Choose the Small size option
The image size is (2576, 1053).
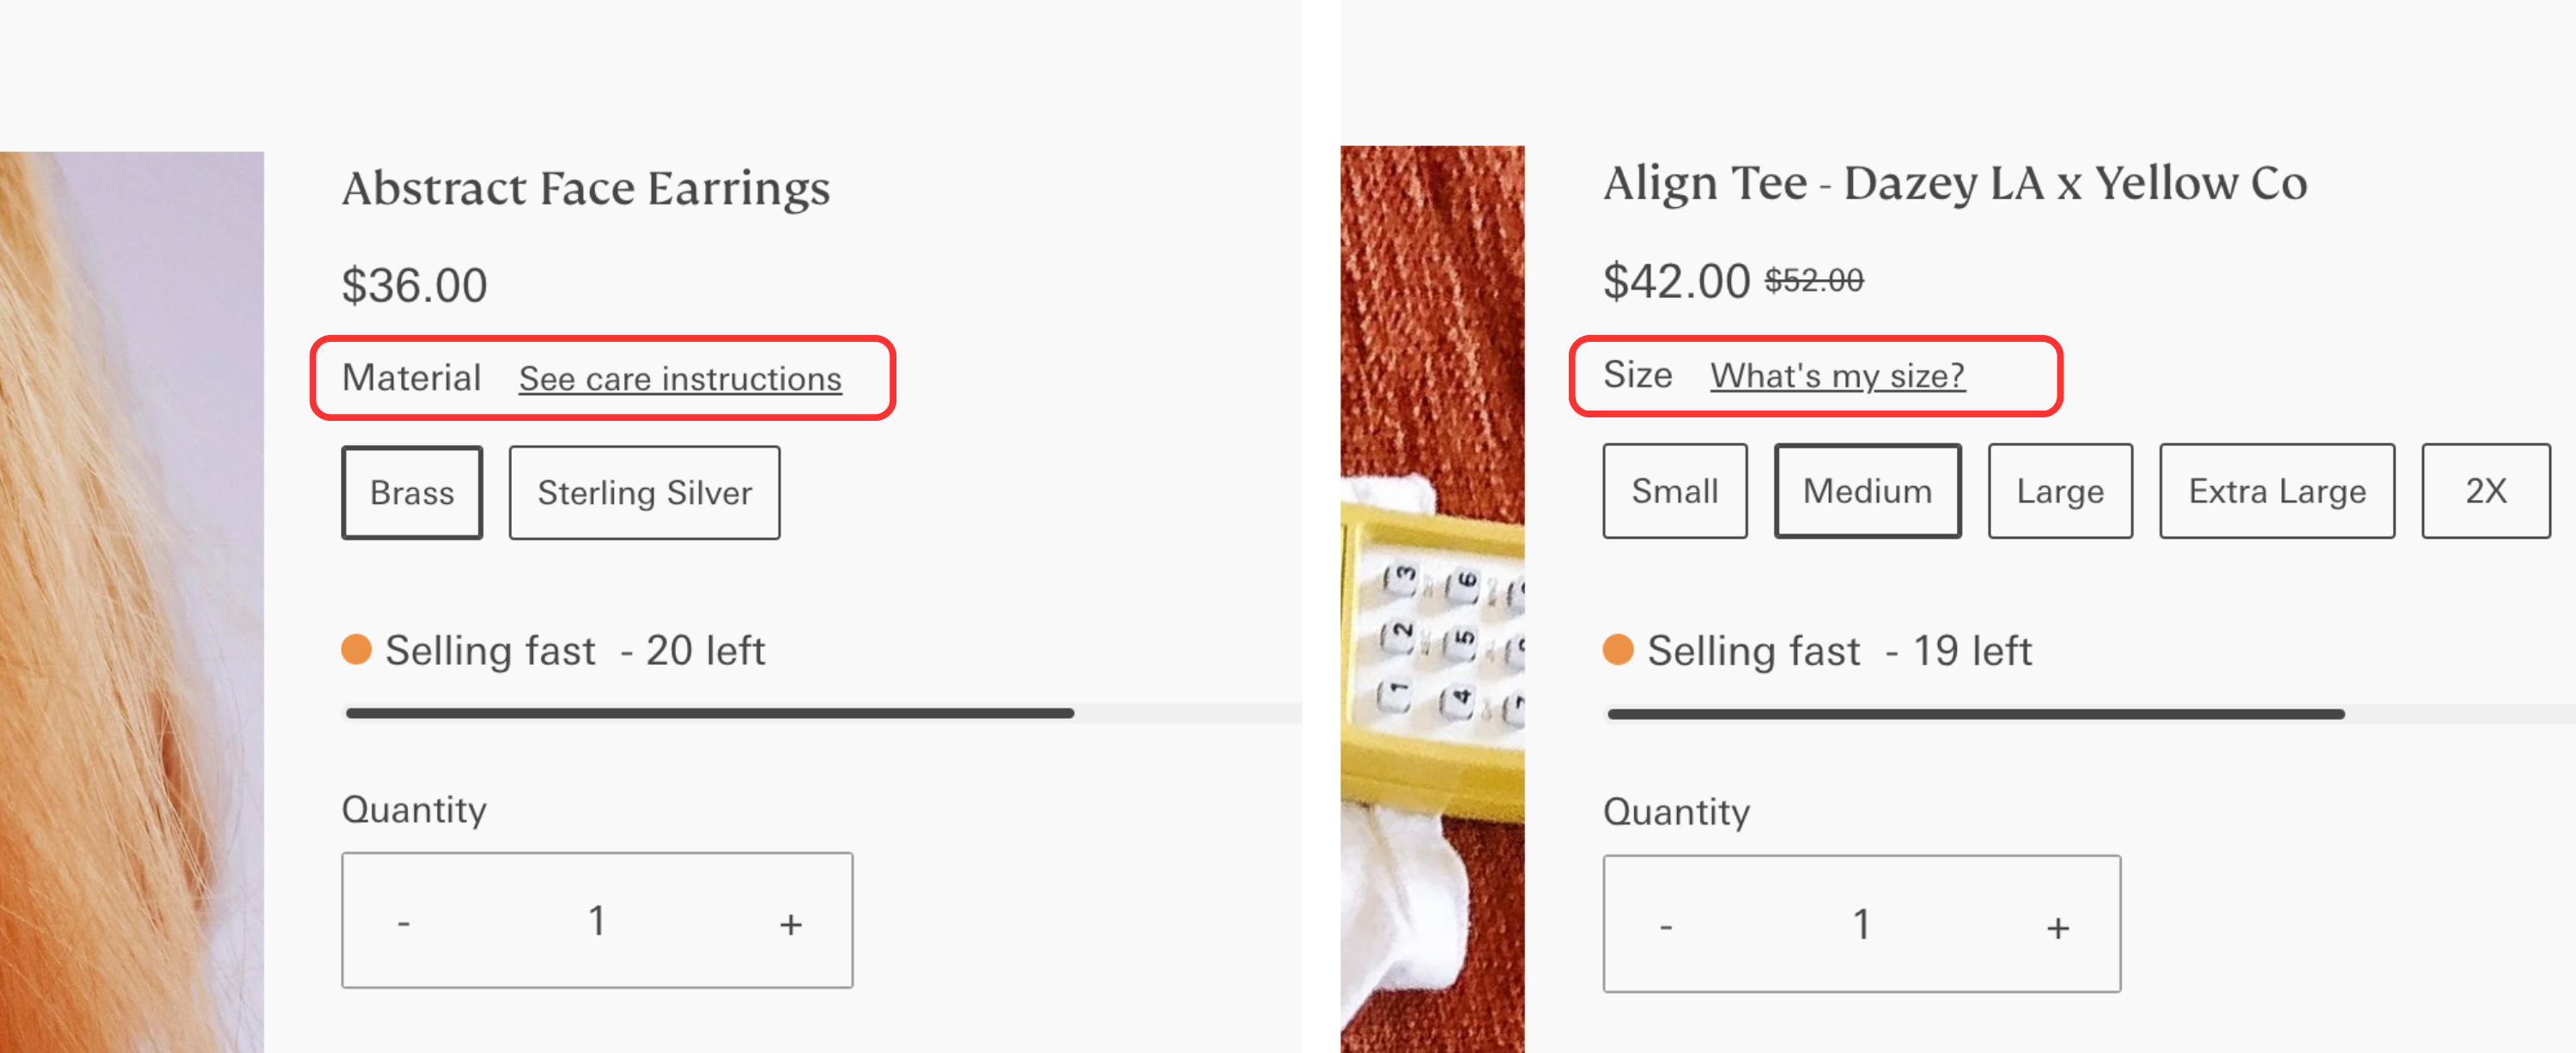tap(1675, 491)
